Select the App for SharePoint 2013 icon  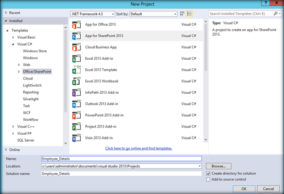pyautogui.click(x=76, y=36)
